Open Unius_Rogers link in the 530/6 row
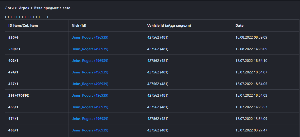300x137 pixels. click(x=90, y=37)
